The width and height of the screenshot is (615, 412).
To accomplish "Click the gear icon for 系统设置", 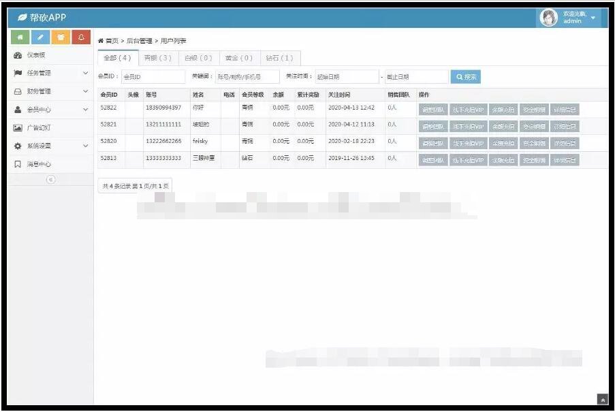I will pyautogui.click(x=18, y=146).
